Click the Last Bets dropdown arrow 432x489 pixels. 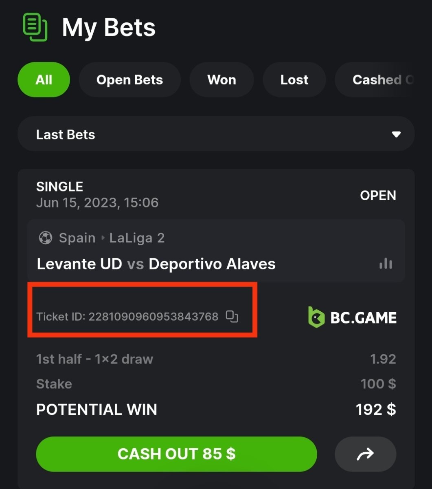396,134
